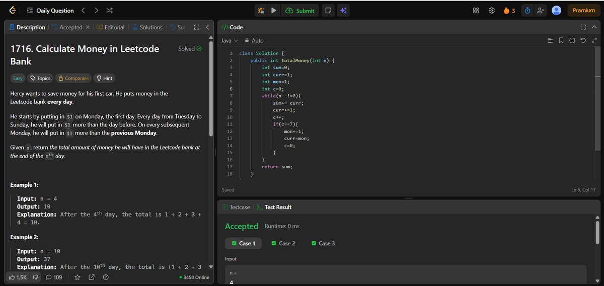This screenshot has width=604, height=286.
Task: Open the Daily Question problem list
Action: pos(50,11)
